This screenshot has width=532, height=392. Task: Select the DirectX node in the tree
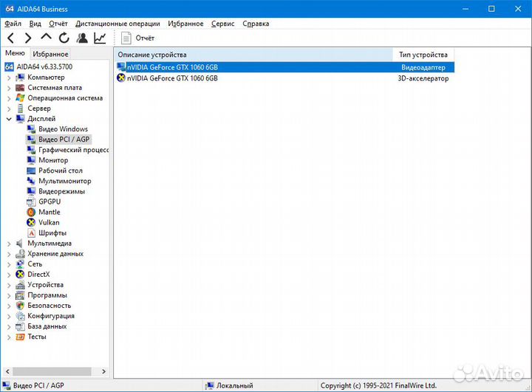click(x=38, y=274)
